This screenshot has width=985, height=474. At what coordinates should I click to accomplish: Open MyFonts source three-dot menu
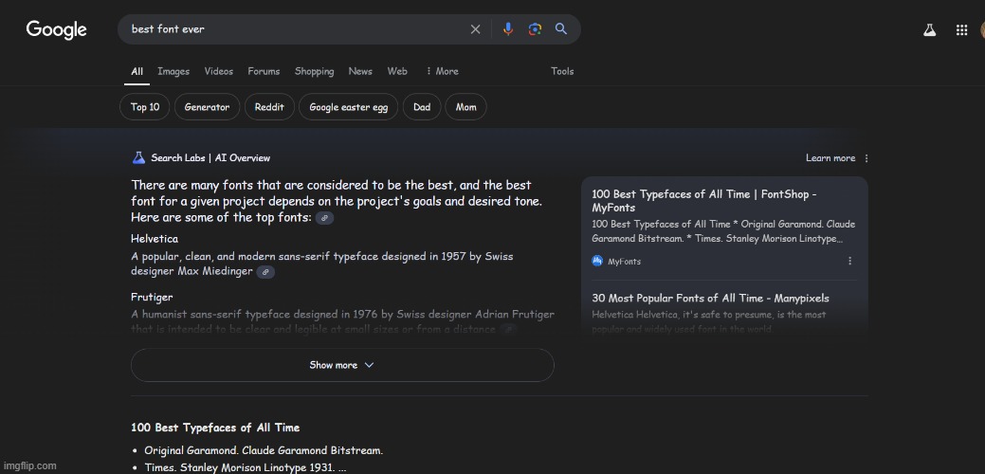tap(849, 262)
